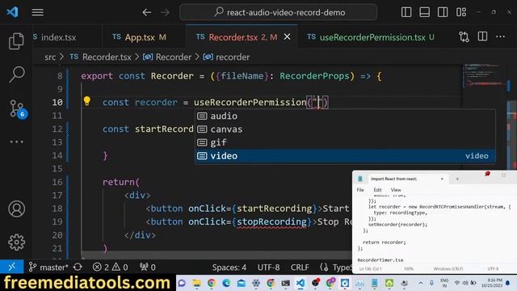Image resolution: width=517 pixels, height=291 pixels.
Task: Open Source Control view with 6 changes
Action: [x=17, y=108]
